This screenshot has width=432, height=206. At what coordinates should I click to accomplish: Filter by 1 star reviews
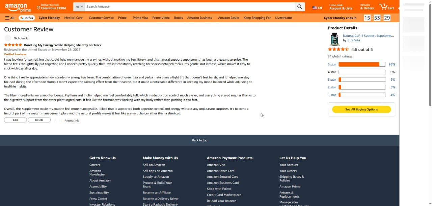pos(332,95)
